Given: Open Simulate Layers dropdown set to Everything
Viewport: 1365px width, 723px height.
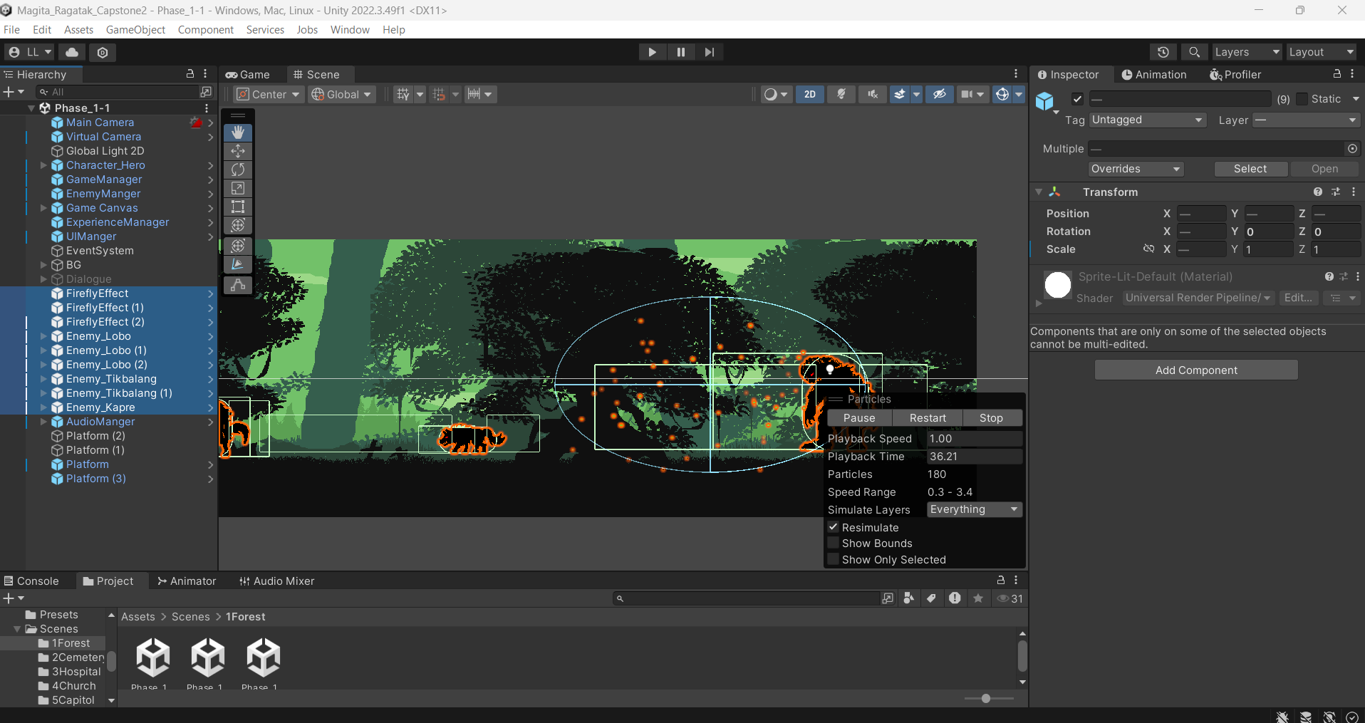Looking at the screenshot, I should point(974,509).
